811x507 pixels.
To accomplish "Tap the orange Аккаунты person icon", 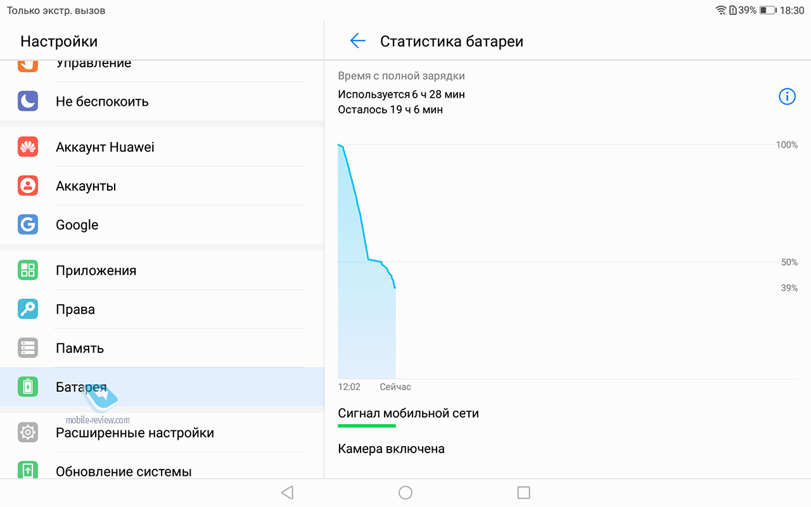I will [x=28, y=186].
